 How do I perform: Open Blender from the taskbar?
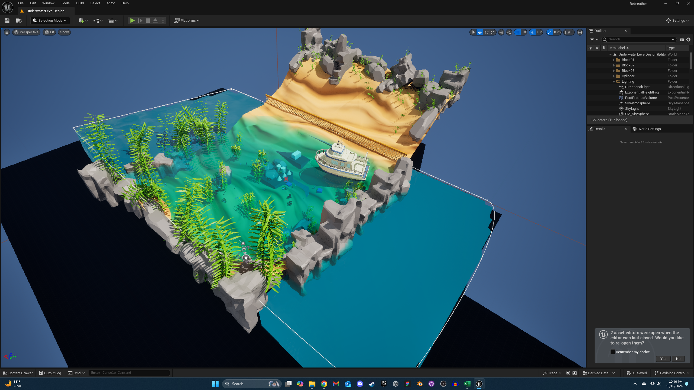point(419,384)
